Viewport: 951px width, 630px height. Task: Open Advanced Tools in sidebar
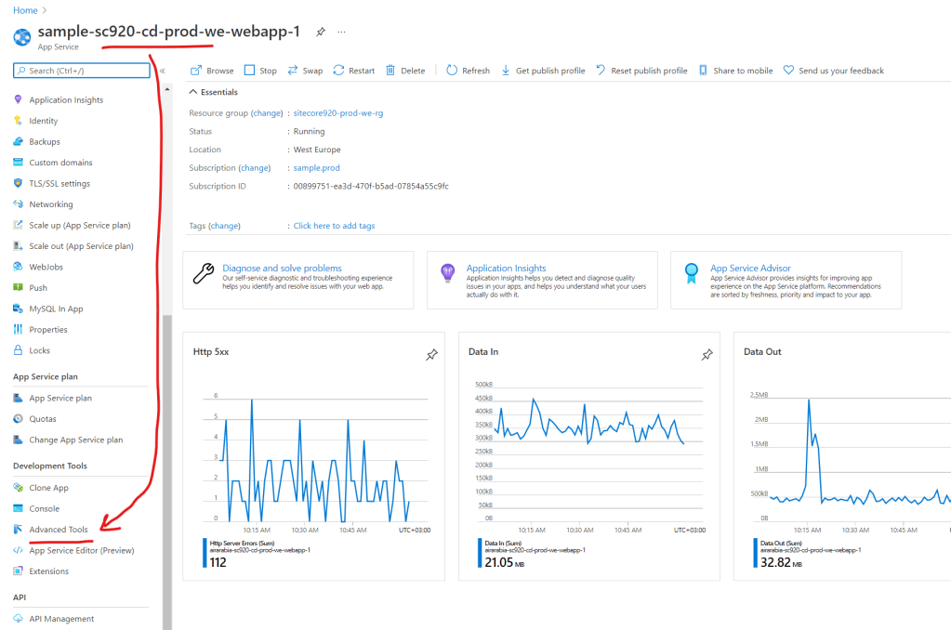coord(58,530)
